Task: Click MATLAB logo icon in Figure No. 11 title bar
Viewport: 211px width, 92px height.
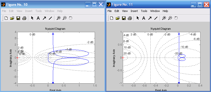Action: tap(109, 5)
